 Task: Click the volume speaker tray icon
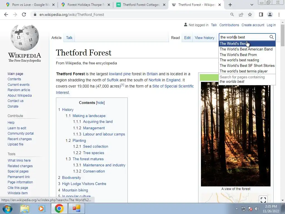[x=257, y=209]
